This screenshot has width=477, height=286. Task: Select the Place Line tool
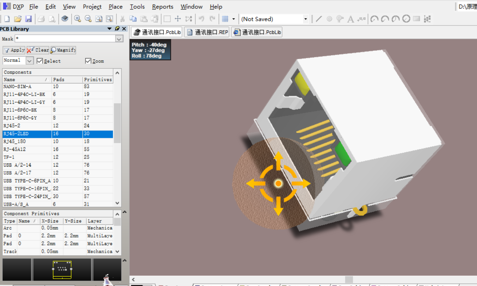(x=319, y=19)
